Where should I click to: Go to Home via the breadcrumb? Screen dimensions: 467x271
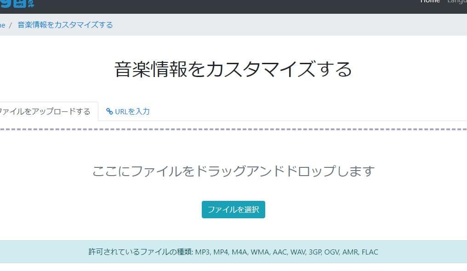[2, 25]
